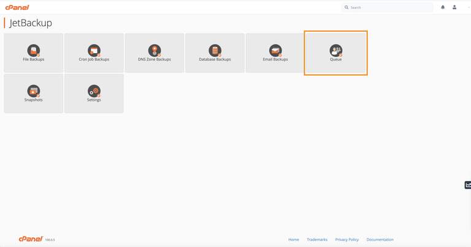Click the cPanel logo in header
This screenshot has width=471, height=247.
17,7
